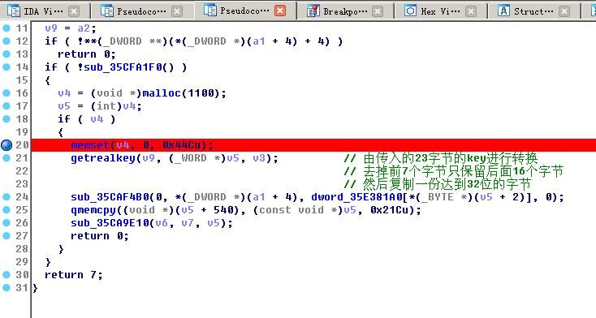Screen dimensions: 596x318
Task: Click the Structures tab icon
Action: point(503,11)
